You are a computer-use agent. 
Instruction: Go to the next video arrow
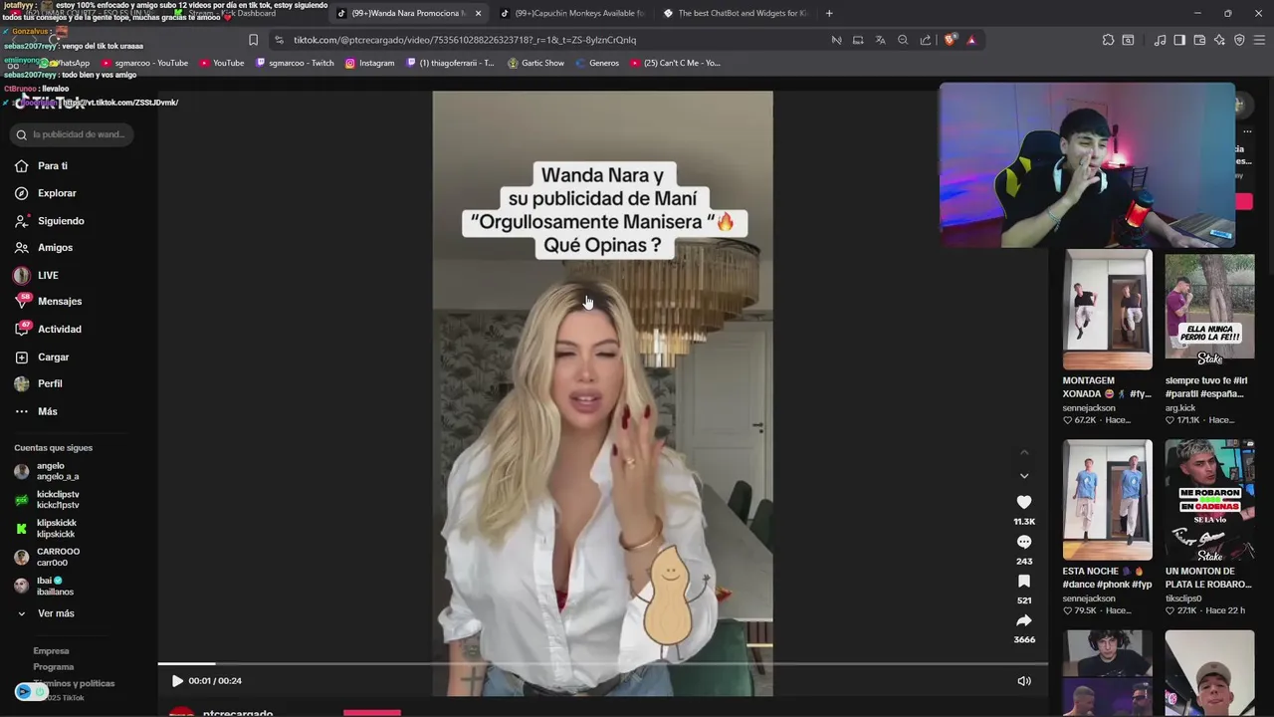[1024, 476]
